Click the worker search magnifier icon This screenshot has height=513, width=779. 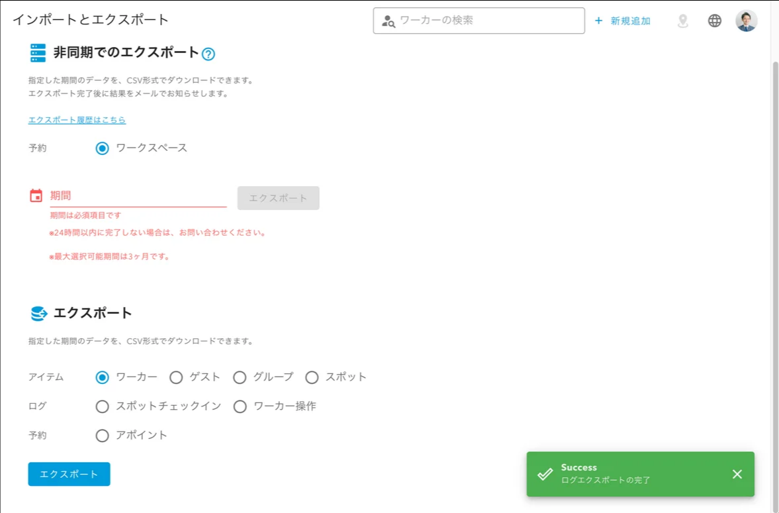point(389,21)
